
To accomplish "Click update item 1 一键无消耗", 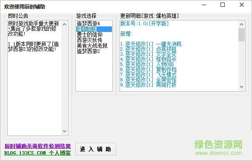I will (x=151, y=44).
